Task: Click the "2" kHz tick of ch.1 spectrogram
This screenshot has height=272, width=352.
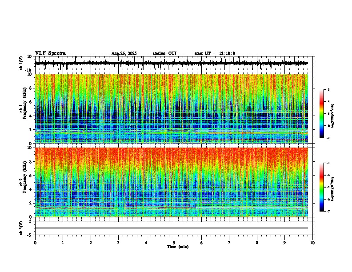Action: click(x=31, y=130)
